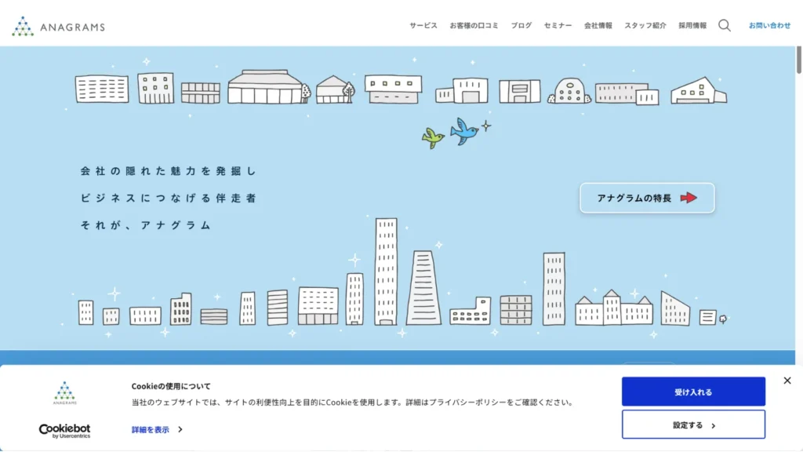The height and width of the screenshot is (452, 803).
Task: Open 採用情報 in the header
Action: (x=692, y=26)
